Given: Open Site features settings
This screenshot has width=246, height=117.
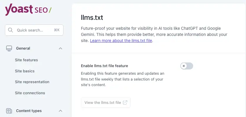Looking at the screenshot, I should (x=26, y=60).
